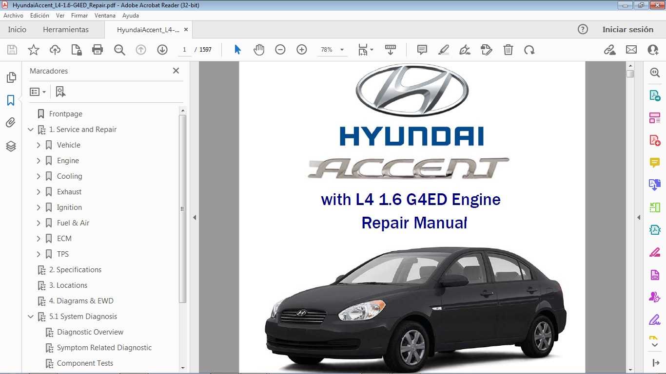Expand the Cooling bookmark
The width and height of the screenshot is (666, 374).
point(39,176)
